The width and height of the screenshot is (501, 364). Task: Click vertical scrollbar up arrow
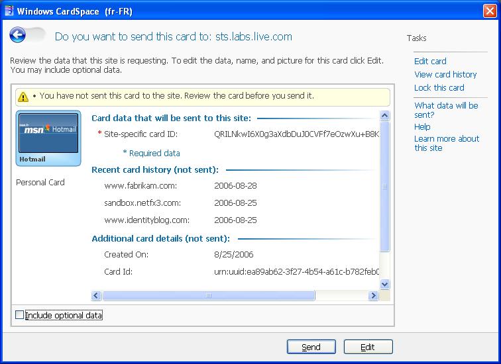coord(384,115)
